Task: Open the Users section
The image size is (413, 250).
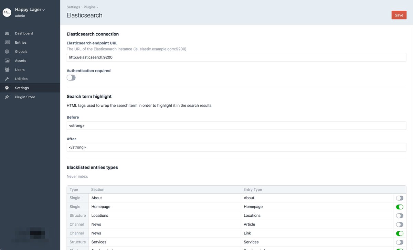Action: pyautogui.click(x=19, y=69)
